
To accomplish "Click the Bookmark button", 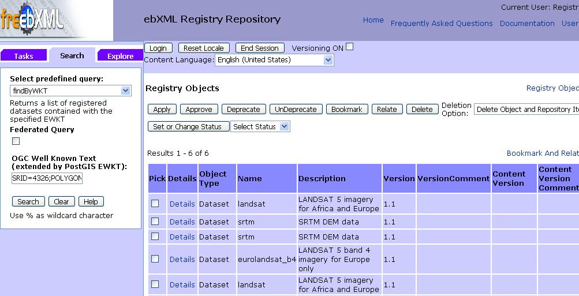I will coord(346,110).
